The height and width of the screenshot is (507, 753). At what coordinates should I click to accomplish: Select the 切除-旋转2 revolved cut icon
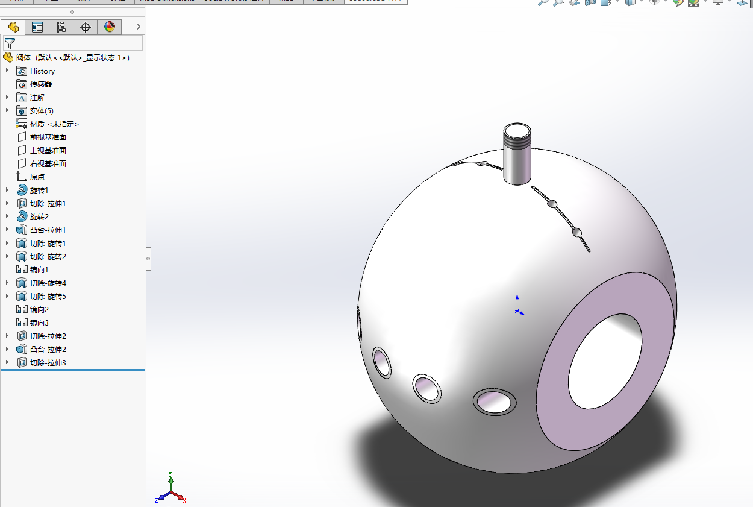(x=22, y=257)
